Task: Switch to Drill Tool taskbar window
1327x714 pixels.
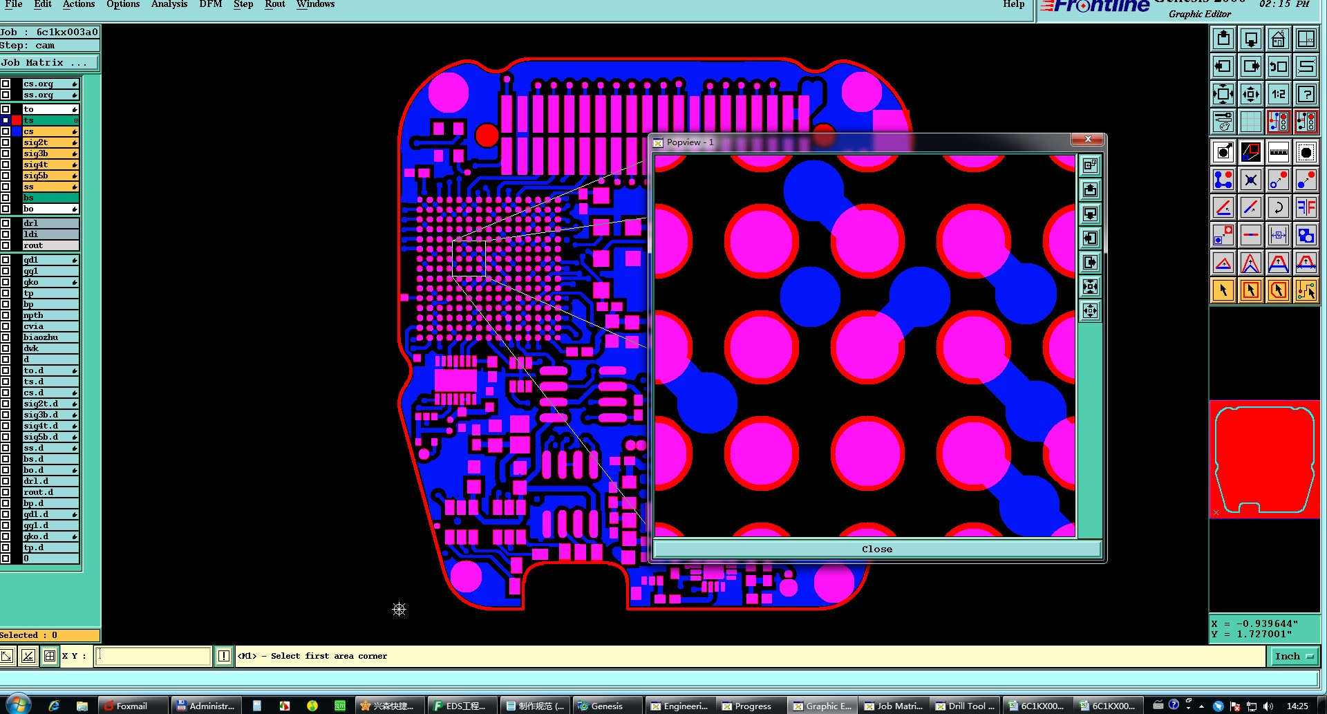Action: [x=965, y=706]
